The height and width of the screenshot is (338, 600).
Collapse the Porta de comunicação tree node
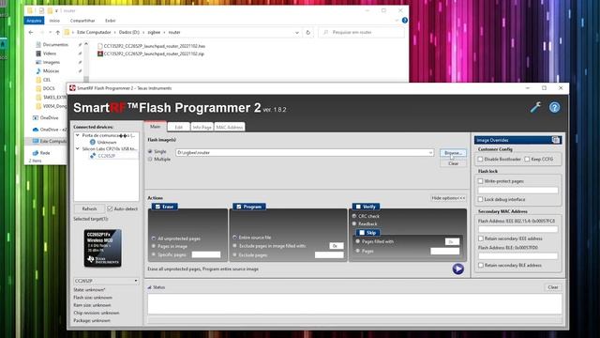click(x=78, y=135)
